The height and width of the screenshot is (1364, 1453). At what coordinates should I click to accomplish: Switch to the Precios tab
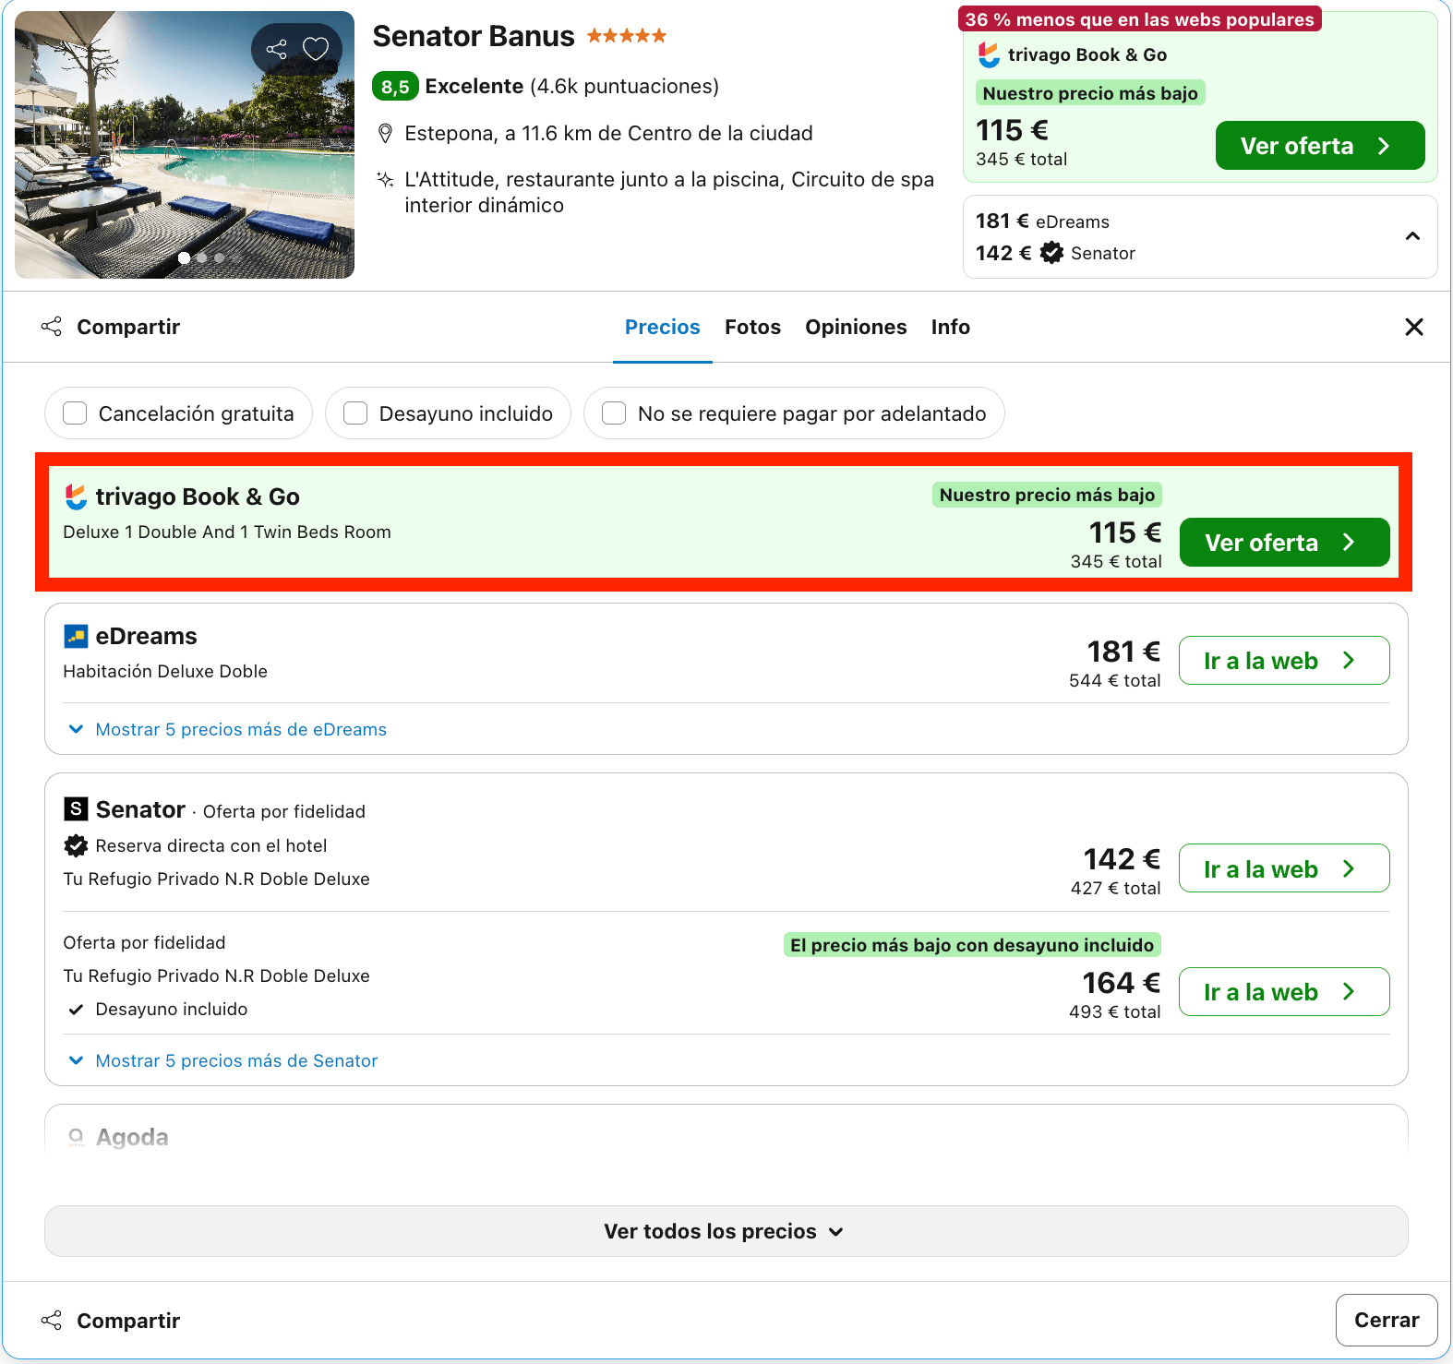(x=663, y=327)
